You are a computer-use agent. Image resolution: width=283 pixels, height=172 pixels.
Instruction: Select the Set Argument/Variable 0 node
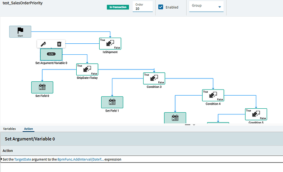tap(51, 54)
